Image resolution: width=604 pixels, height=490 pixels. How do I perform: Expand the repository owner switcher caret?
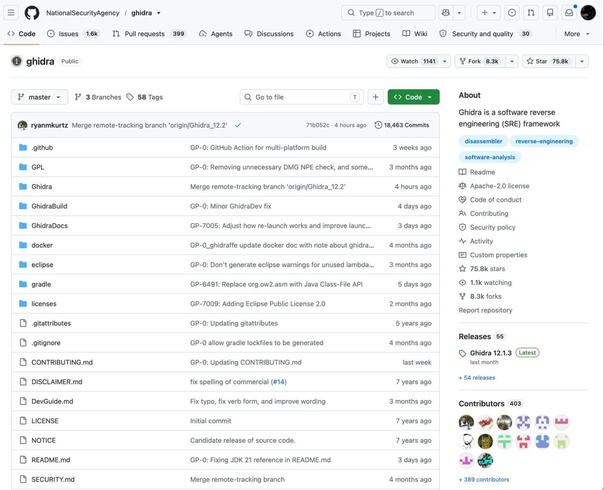(x=159, y=13)
